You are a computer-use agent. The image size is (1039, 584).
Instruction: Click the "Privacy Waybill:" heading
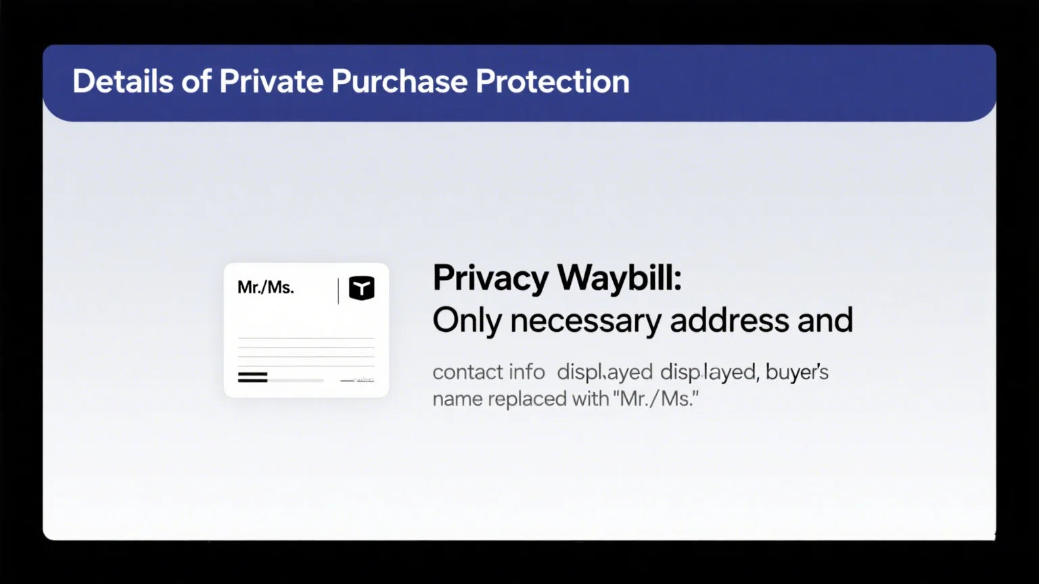pos(557,278)
